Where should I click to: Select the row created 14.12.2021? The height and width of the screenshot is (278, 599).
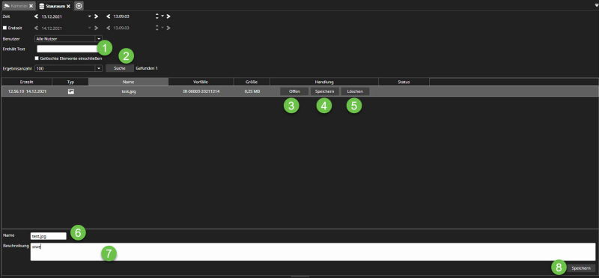299,91
